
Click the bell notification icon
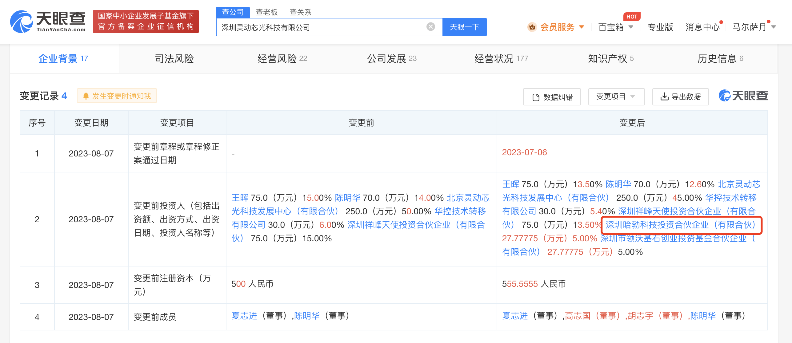(x=86, y=96)
